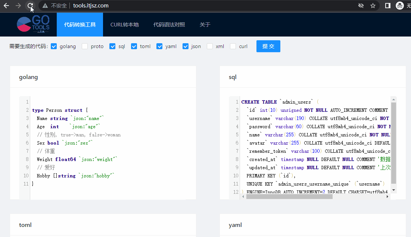411x237 pixels.
Task: Click the 提交 submit button
Action: [268, 46]
